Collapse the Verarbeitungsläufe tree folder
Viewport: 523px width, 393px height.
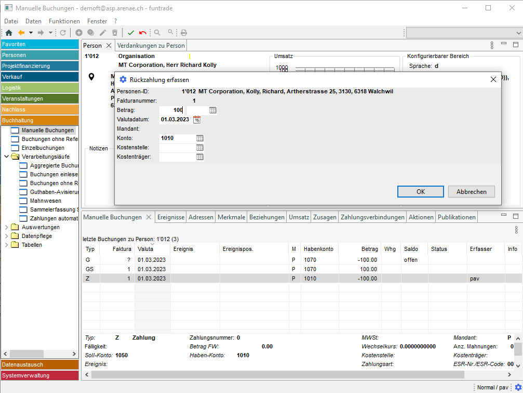tap(6, 157)
